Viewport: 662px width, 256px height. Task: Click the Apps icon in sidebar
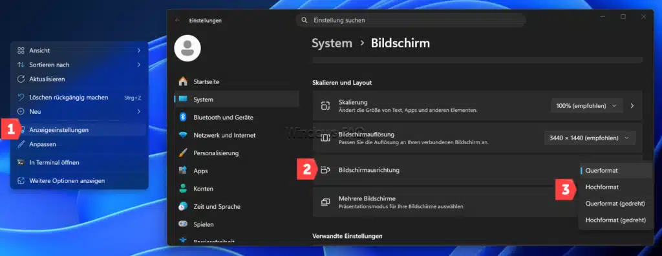pyautogui.click(x=183, y=171)
